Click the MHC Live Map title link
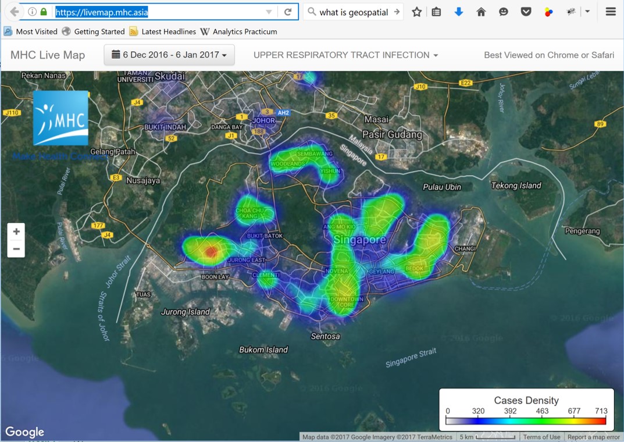The width and height of the screenshot is (624, 442). click(x=48, y=55)
